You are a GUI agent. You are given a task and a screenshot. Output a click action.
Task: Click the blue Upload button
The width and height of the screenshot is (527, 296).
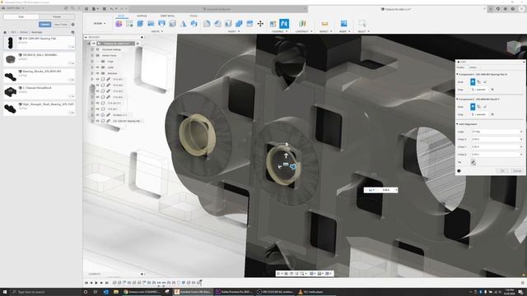pyautogui.click(x=44, y=25)
